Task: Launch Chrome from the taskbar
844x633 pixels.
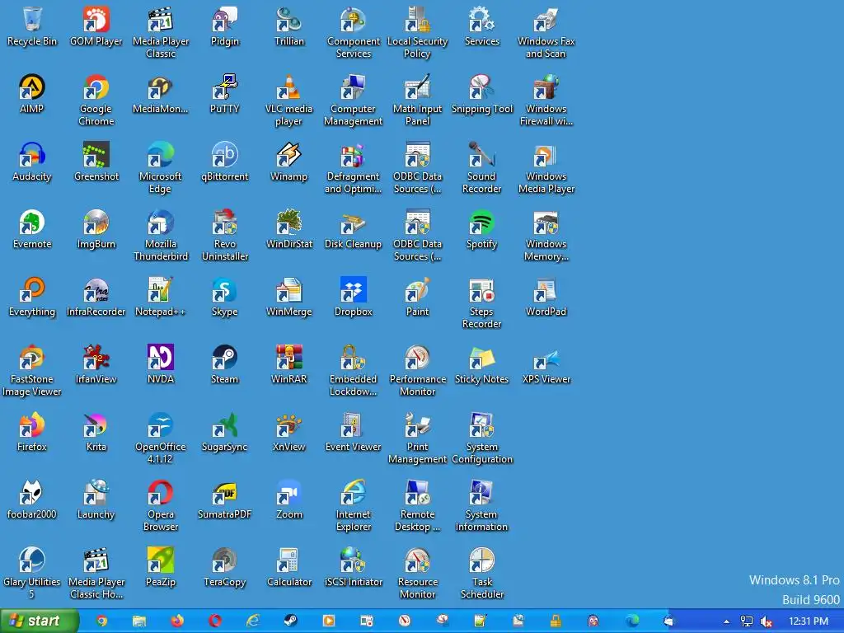Action: (x=101, y=621)
